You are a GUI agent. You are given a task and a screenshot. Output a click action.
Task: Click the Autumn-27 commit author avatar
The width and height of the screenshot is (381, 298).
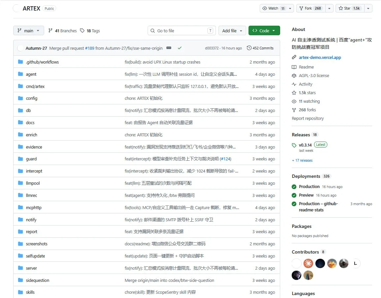click(x=20, y=48)
